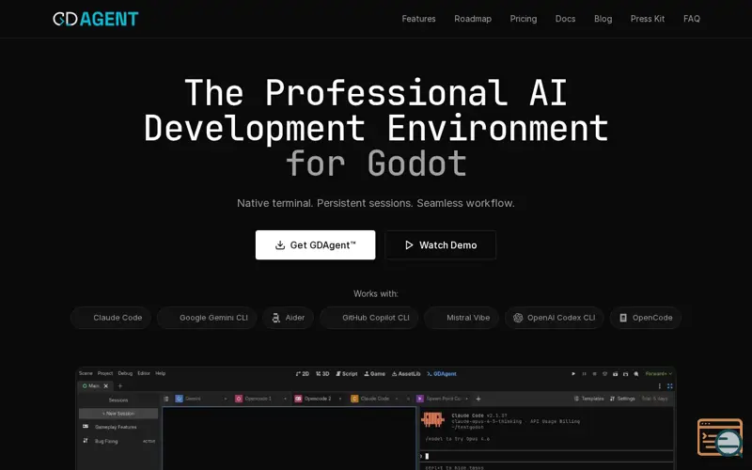Click the Sessions panel header

point(118,400)
